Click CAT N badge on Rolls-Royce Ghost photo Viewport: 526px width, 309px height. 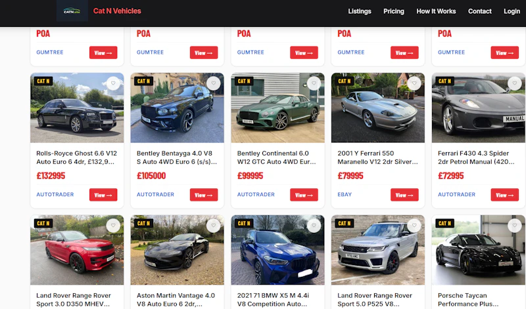43,81
